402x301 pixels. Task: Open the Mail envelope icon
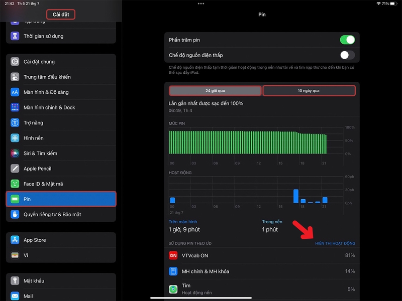15,296
